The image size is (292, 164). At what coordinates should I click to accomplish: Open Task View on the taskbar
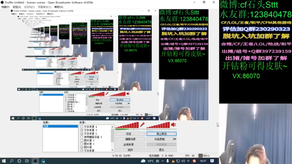(x=27, y=161)
